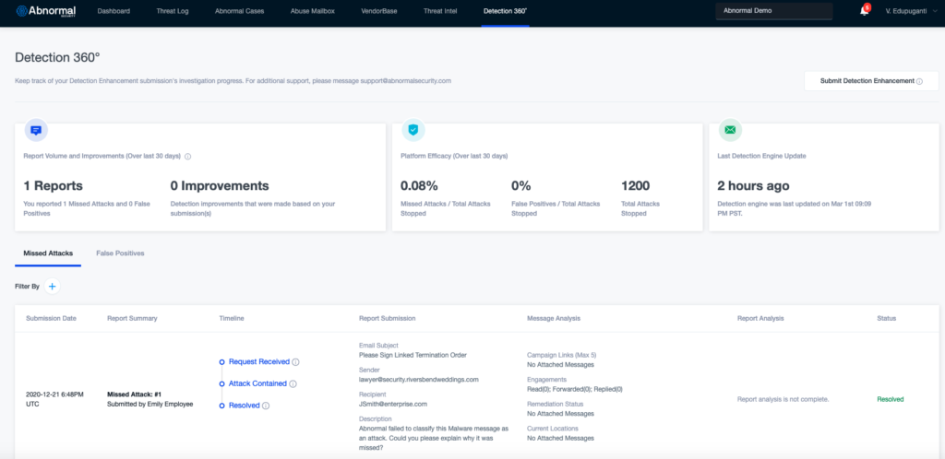Click the info icon on Submit Detection Enhancement
This screenshot has height=459, width=945.
coord(919,81)
